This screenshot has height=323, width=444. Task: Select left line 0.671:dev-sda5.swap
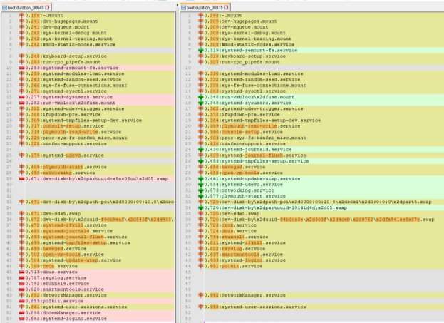53,214
